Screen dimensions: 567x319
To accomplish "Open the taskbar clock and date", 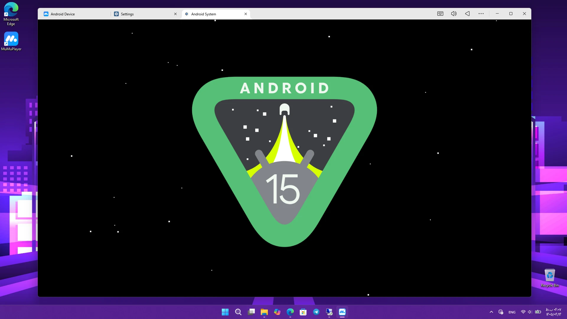I will pos(553,312).
